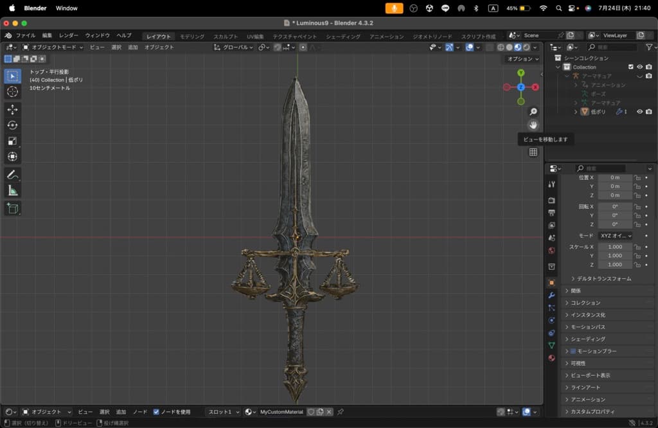Open the Modifiers wrench properties tab

coord(551,295)
